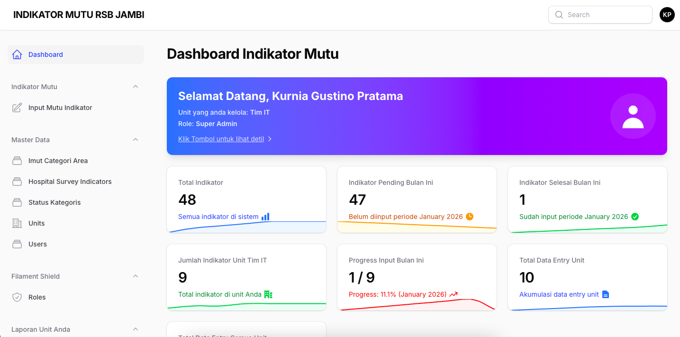Image resolution: width=680 pixels, height=337 pixels.
Task: Open Hospital Survey Indicators menu item
Action: coord(70,182)
